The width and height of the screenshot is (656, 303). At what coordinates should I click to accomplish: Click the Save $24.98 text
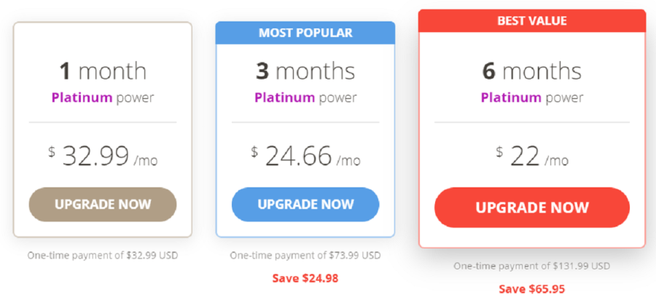[305, 278]
